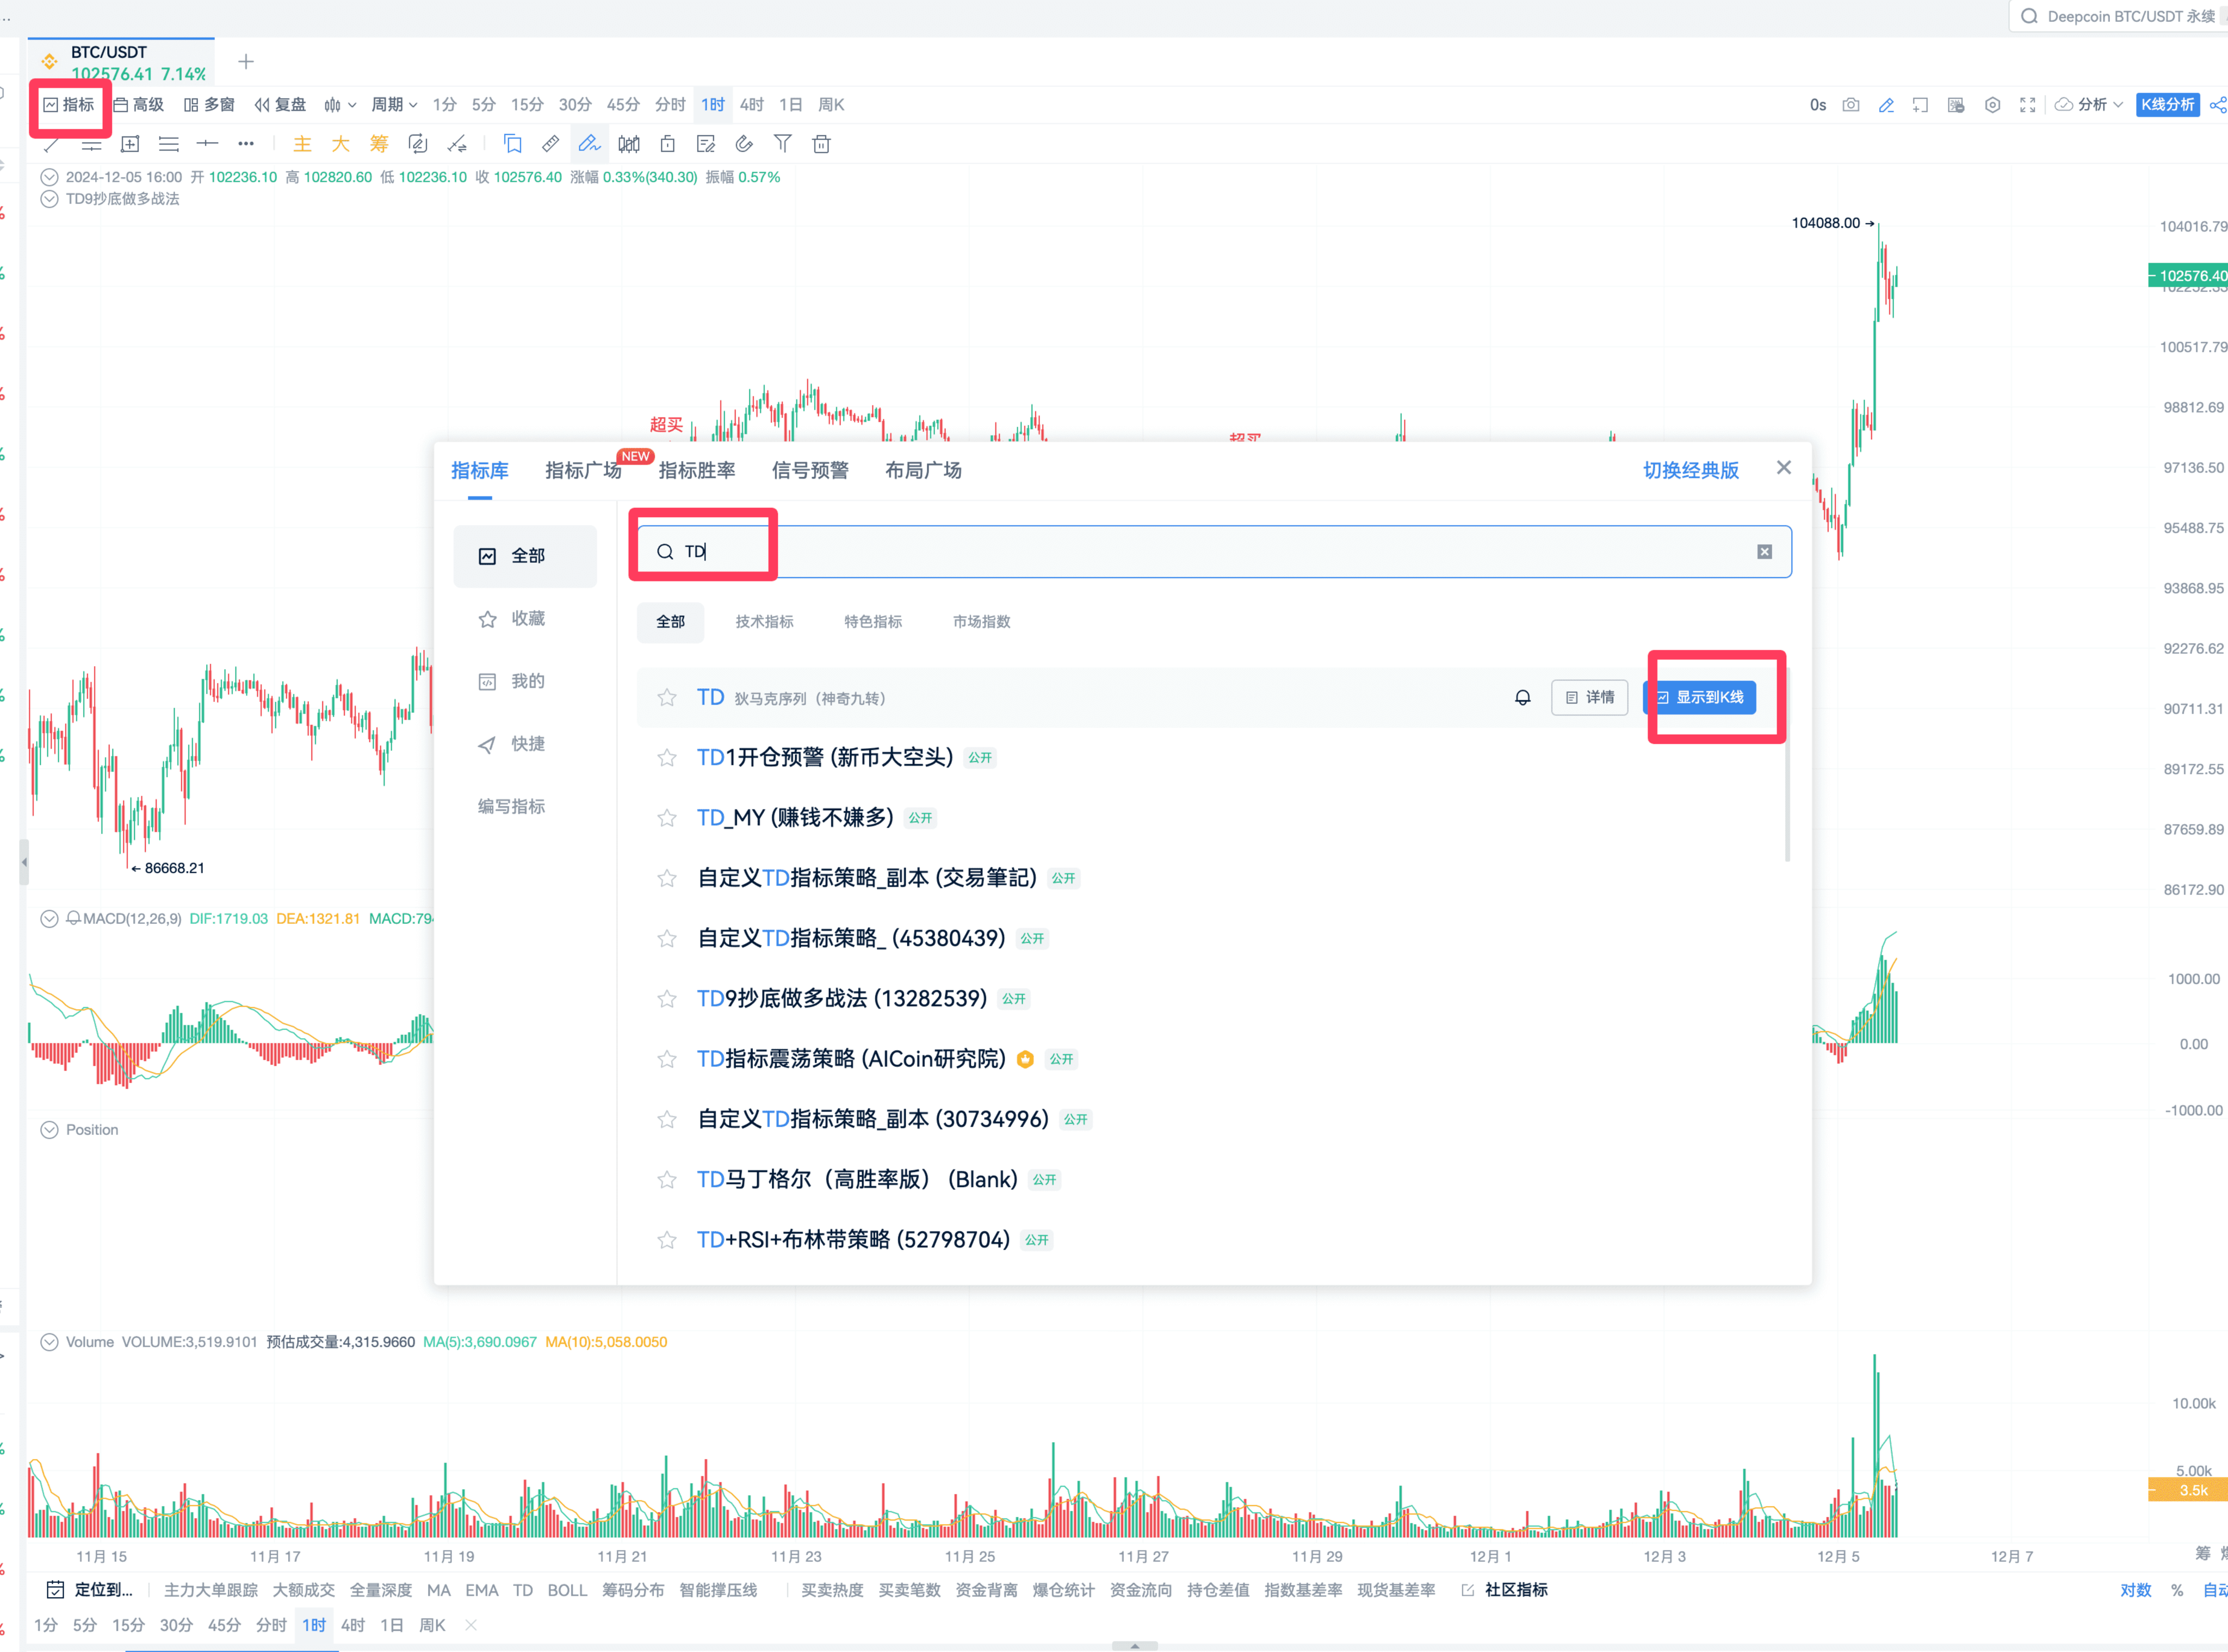Switch to 指标广场 tab
This screenshot has height=1652, width=2228.
pyautogui.click(x=583, y=471)
